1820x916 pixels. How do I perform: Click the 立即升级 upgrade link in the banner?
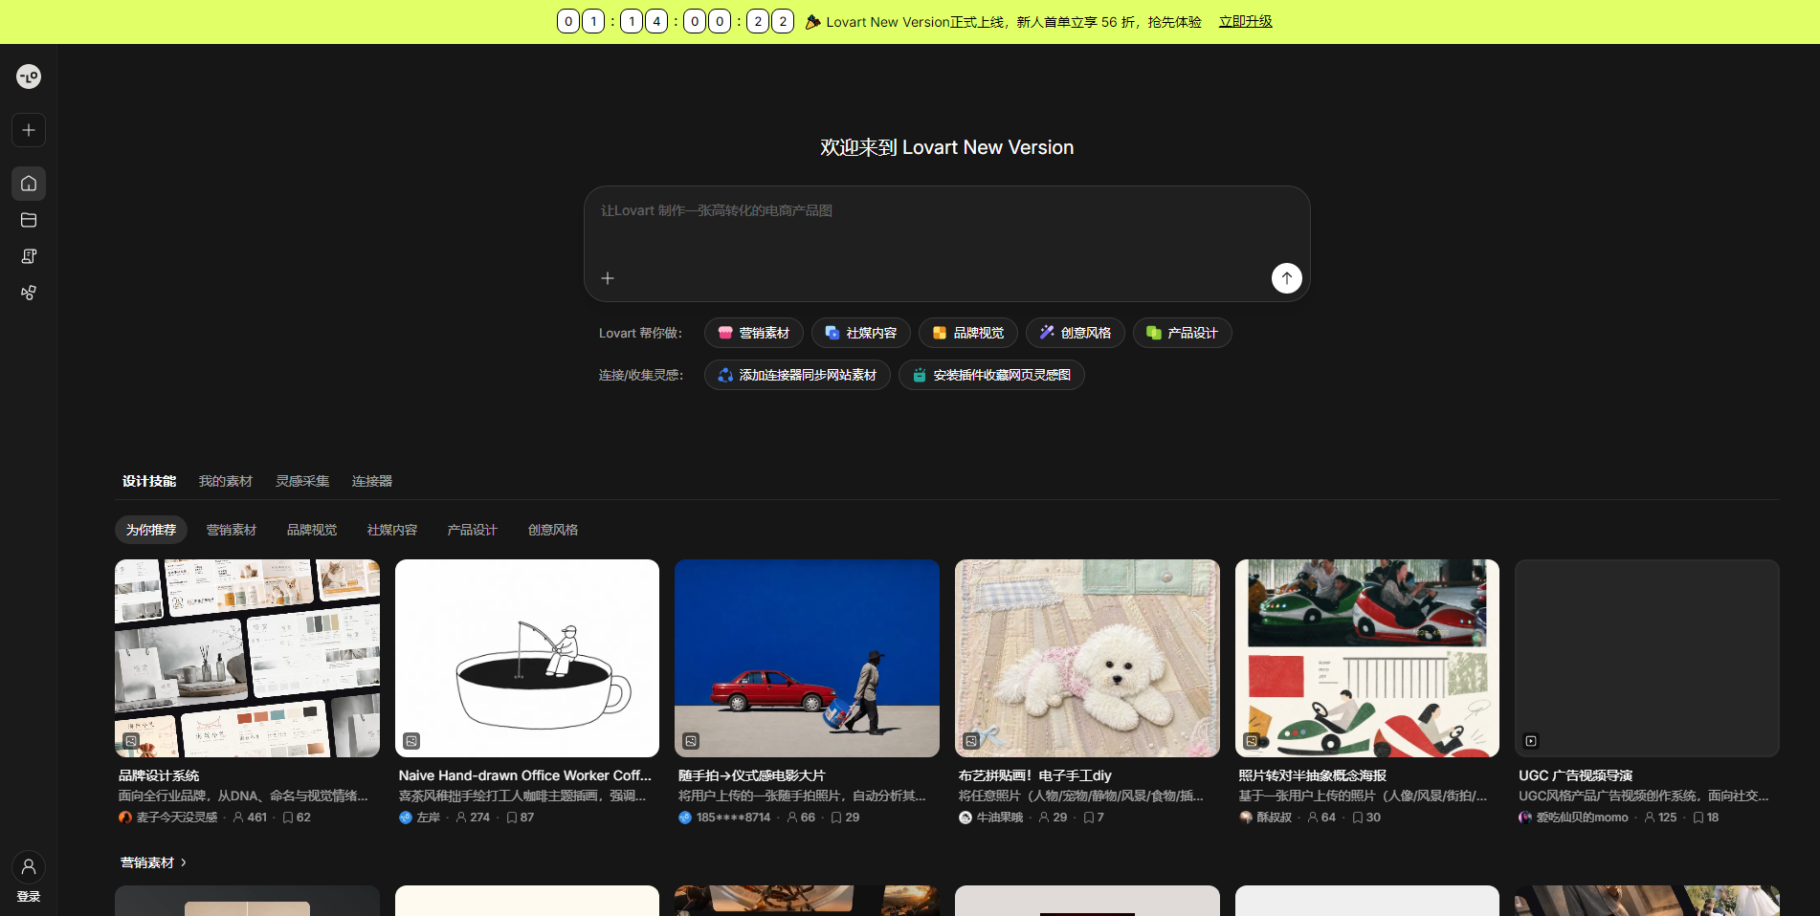point(1246,22)
